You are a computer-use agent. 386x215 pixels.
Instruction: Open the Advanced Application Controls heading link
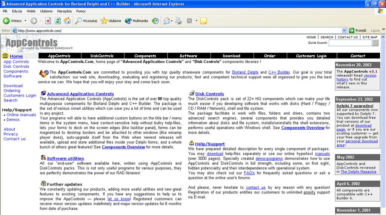pyautogui.click(x=80, y=94)
